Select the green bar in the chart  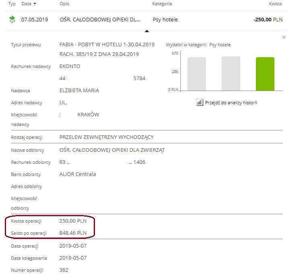coord(265,74)
